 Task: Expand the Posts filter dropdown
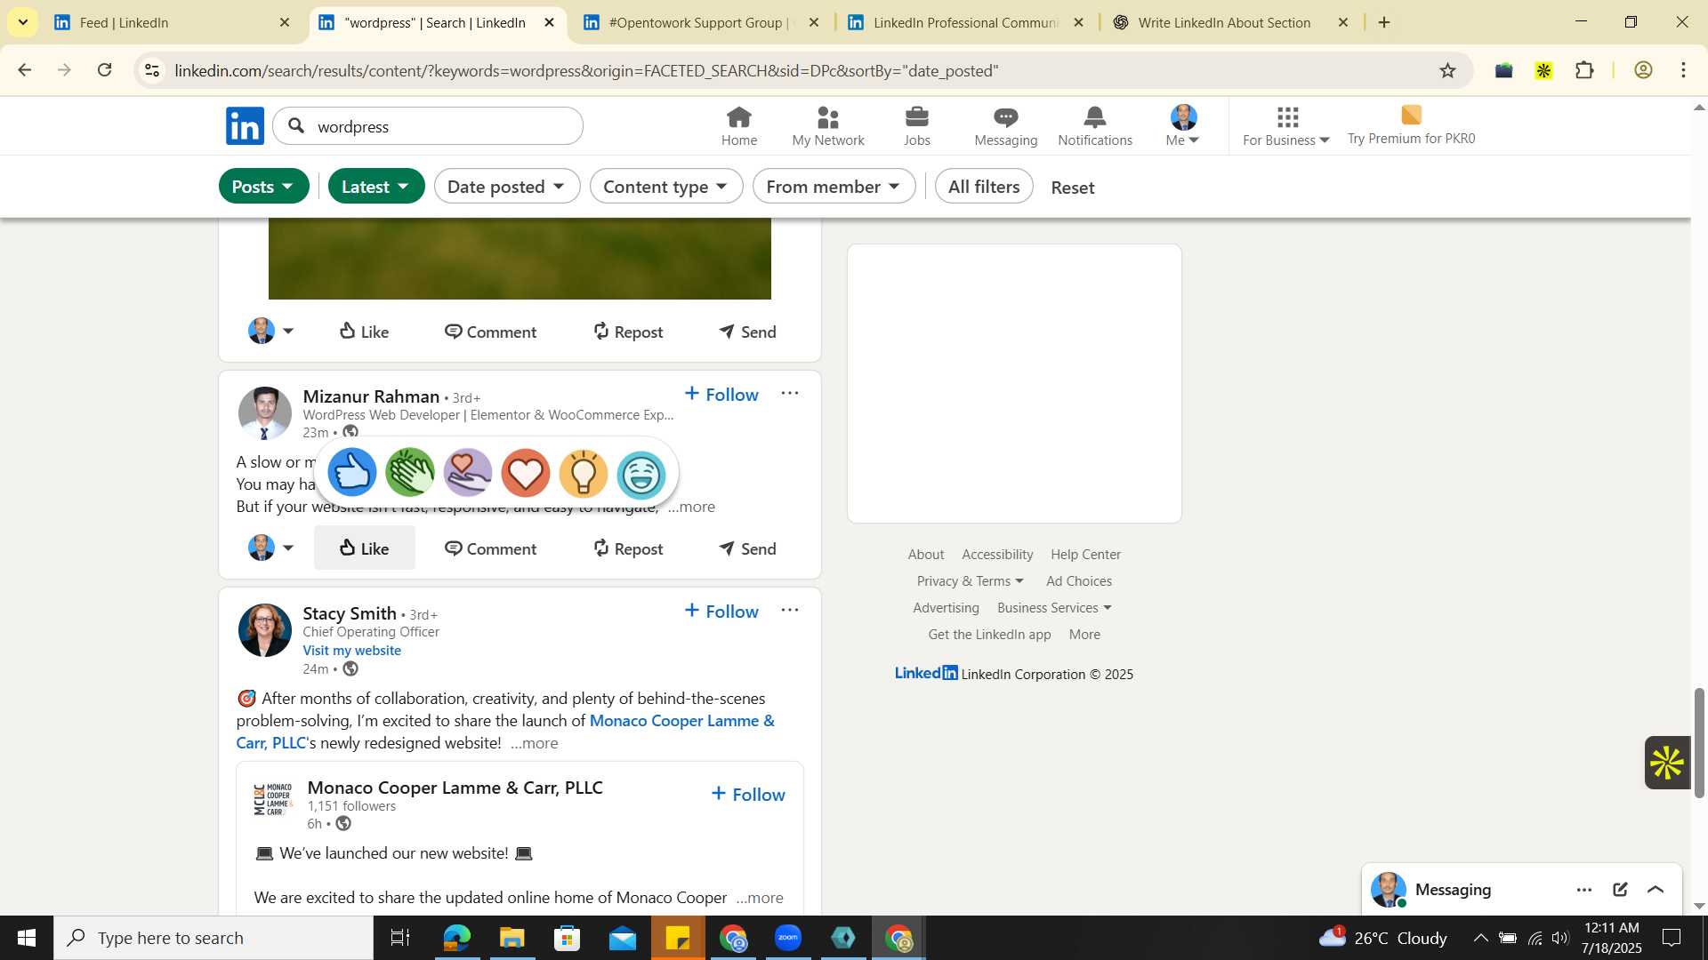(264, 187)
